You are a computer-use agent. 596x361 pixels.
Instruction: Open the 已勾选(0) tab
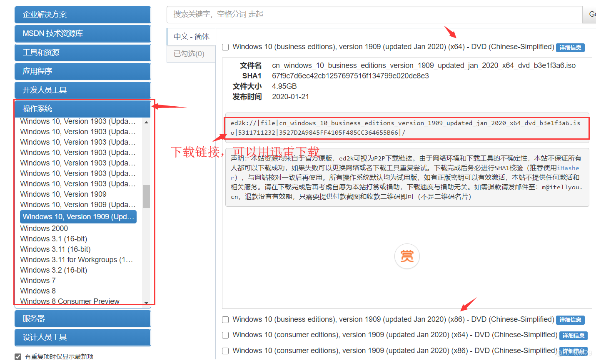point(191,54)
